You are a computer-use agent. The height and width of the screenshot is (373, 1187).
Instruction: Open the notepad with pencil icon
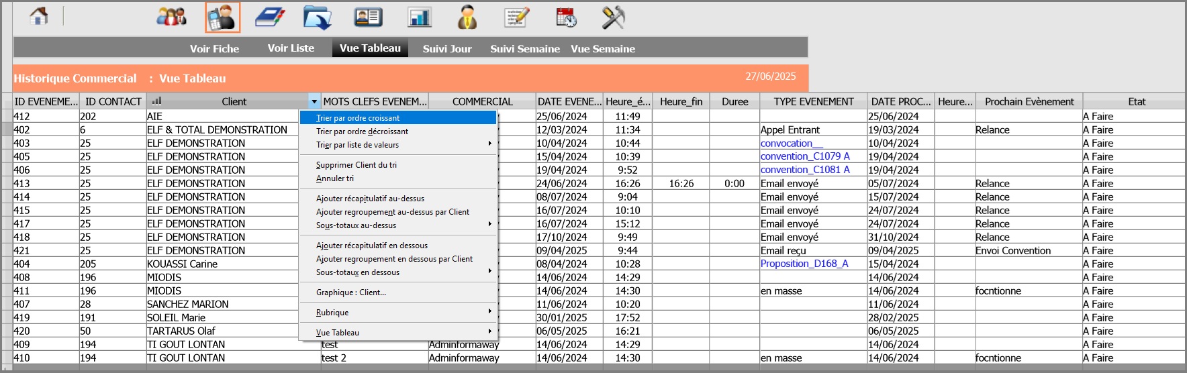(516, 17)
